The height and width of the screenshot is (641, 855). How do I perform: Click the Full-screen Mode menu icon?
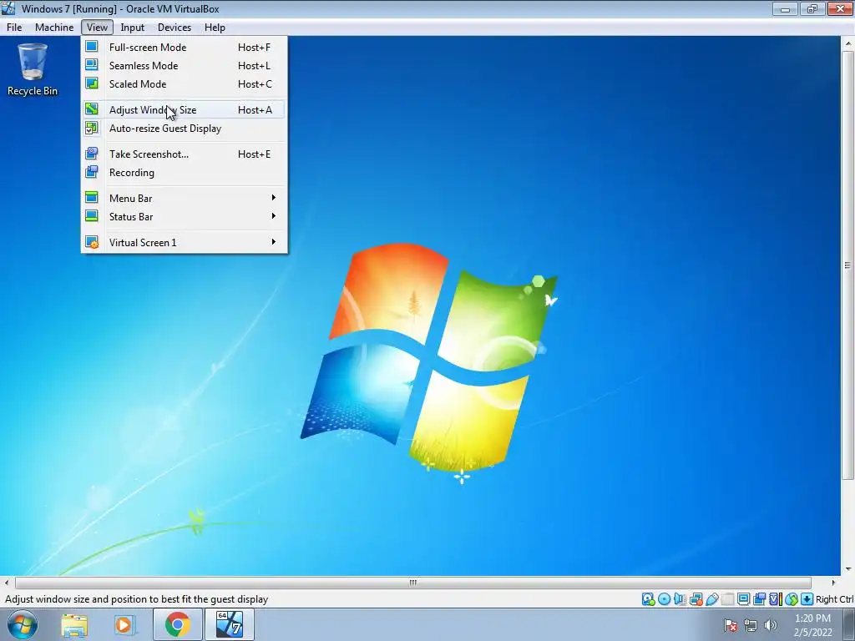click(92, 47)
